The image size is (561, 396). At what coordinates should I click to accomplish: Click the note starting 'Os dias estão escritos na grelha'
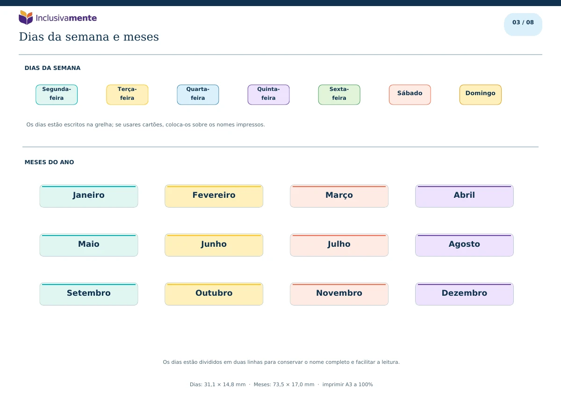(145, 125)
